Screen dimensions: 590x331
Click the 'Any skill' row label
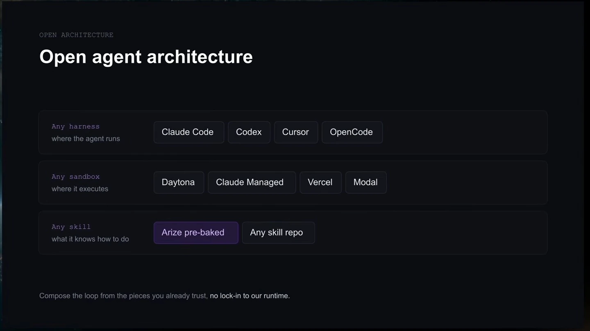click(x=71, y=226)
